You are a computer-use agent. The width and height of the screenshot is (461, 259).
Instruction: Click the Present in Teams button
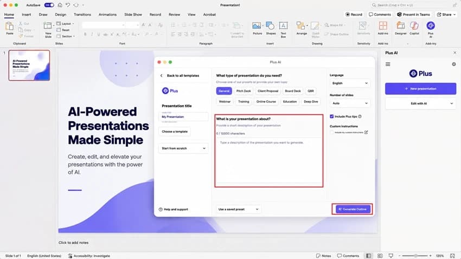[x=413, y=15]
